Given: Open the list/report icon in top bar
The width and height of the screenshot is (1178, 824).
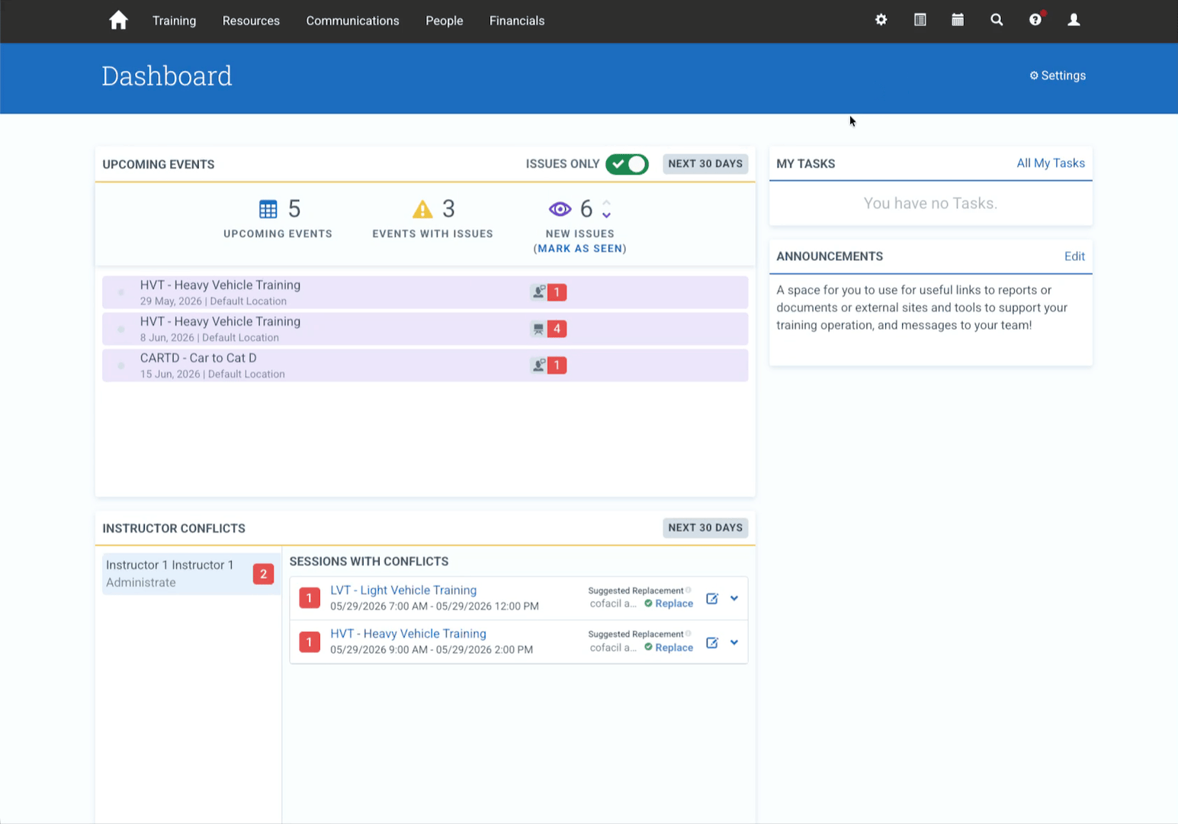Looking at the screenshot, I should [x=920, y=20].
